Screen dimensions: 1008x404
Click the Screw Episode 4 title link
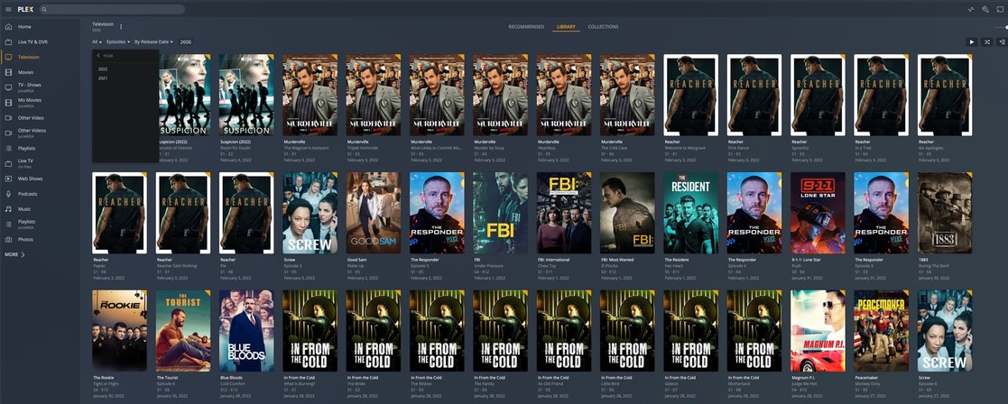tap(928, 383)
